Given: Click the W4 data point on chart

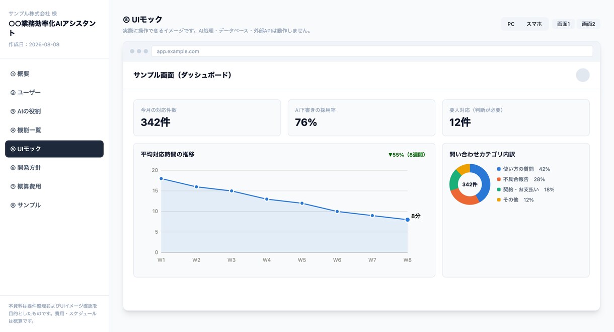Looking at the screenshot, I should click(267, 199).
